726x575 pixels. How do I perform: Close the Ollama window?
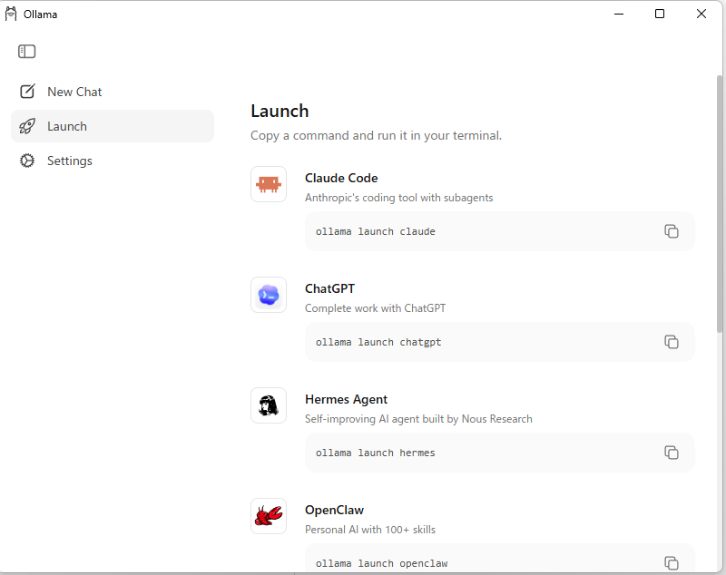coord(701,14)
